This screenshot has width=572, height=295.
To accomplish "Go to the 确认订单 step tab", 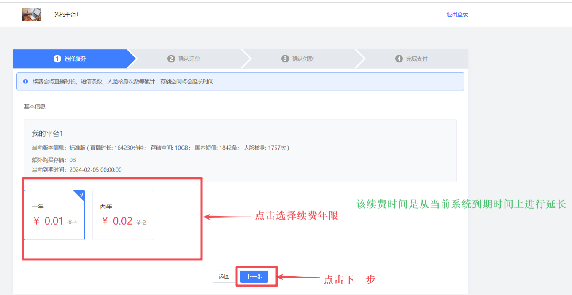I will tap(184, 59).
